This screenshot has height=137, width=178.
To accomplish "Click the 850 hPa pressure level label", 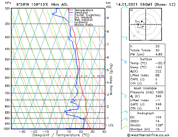I will (x=7, y=112).
